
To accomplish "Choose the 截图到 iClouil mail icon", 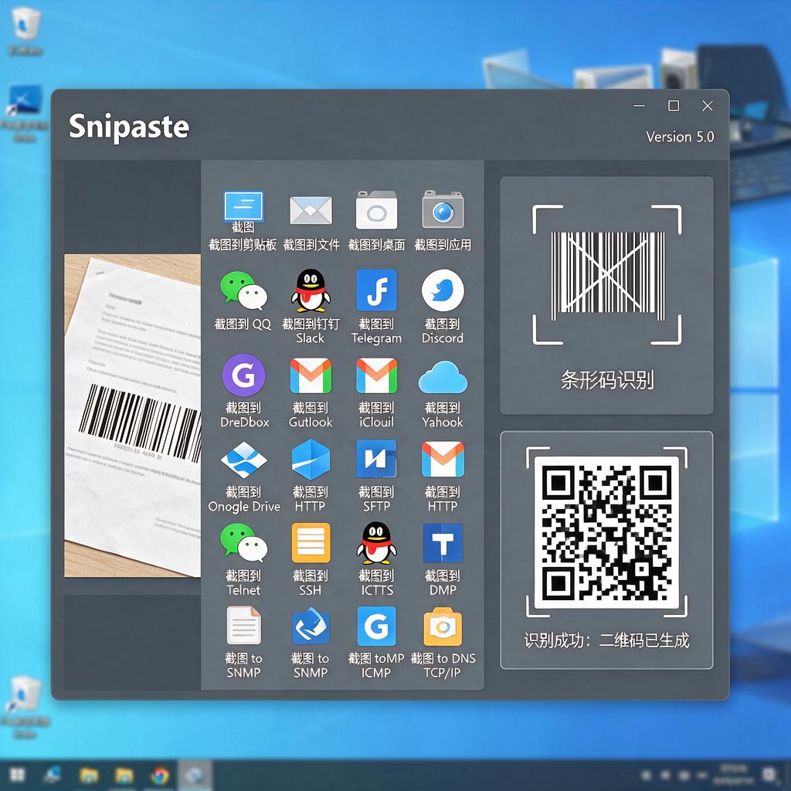I will 376,375.
